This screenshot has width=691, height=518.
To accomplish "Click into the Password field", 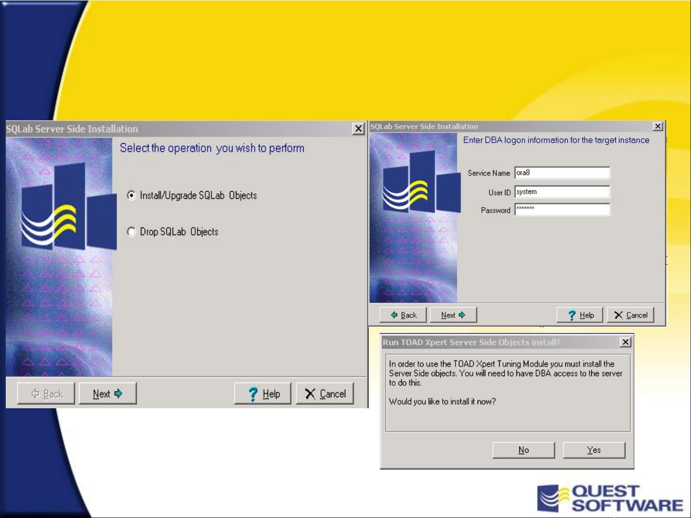I will click(x=562, y=210).
